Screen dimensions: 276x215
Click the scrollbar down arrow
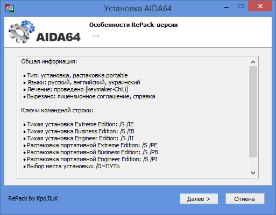253,173
